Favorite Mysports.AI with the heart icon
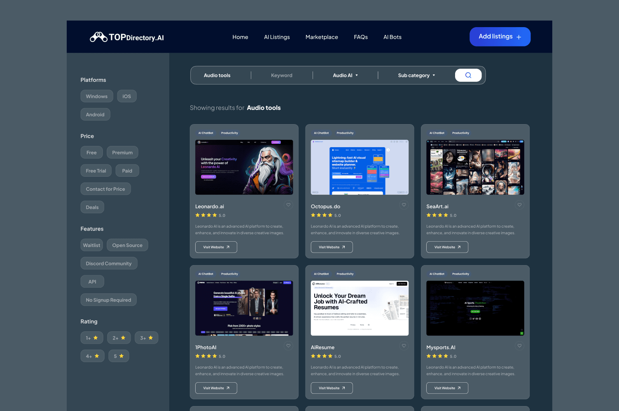The width and height of the screenshot is (619, 411). click(x=519, y=346)
